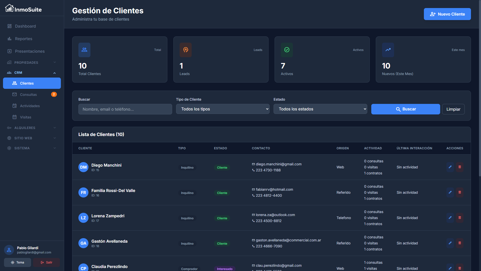The image size is (481, 271).
Task: Click the green Activos checkmark icon
Action: (x=287, y=50)
